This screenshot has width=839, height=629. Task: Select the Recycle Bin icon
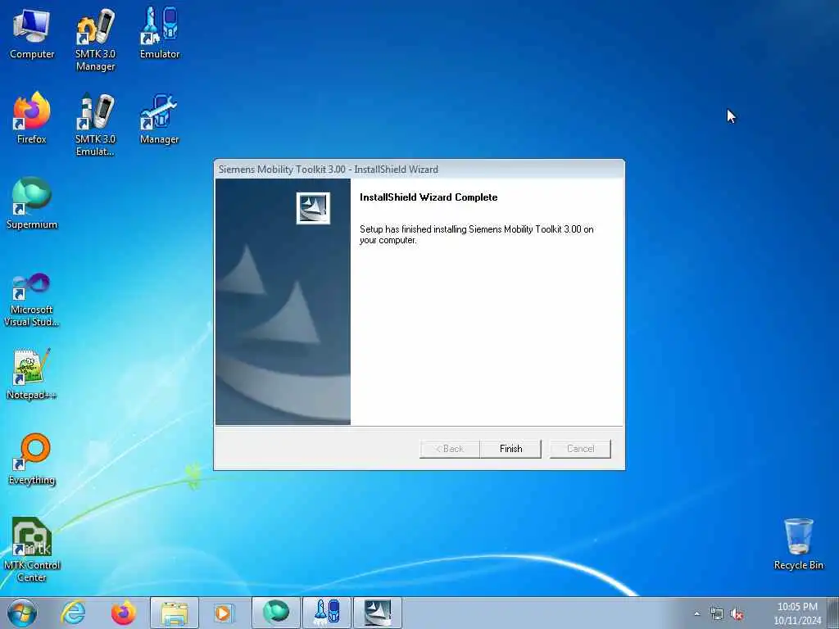coord(798,544)
